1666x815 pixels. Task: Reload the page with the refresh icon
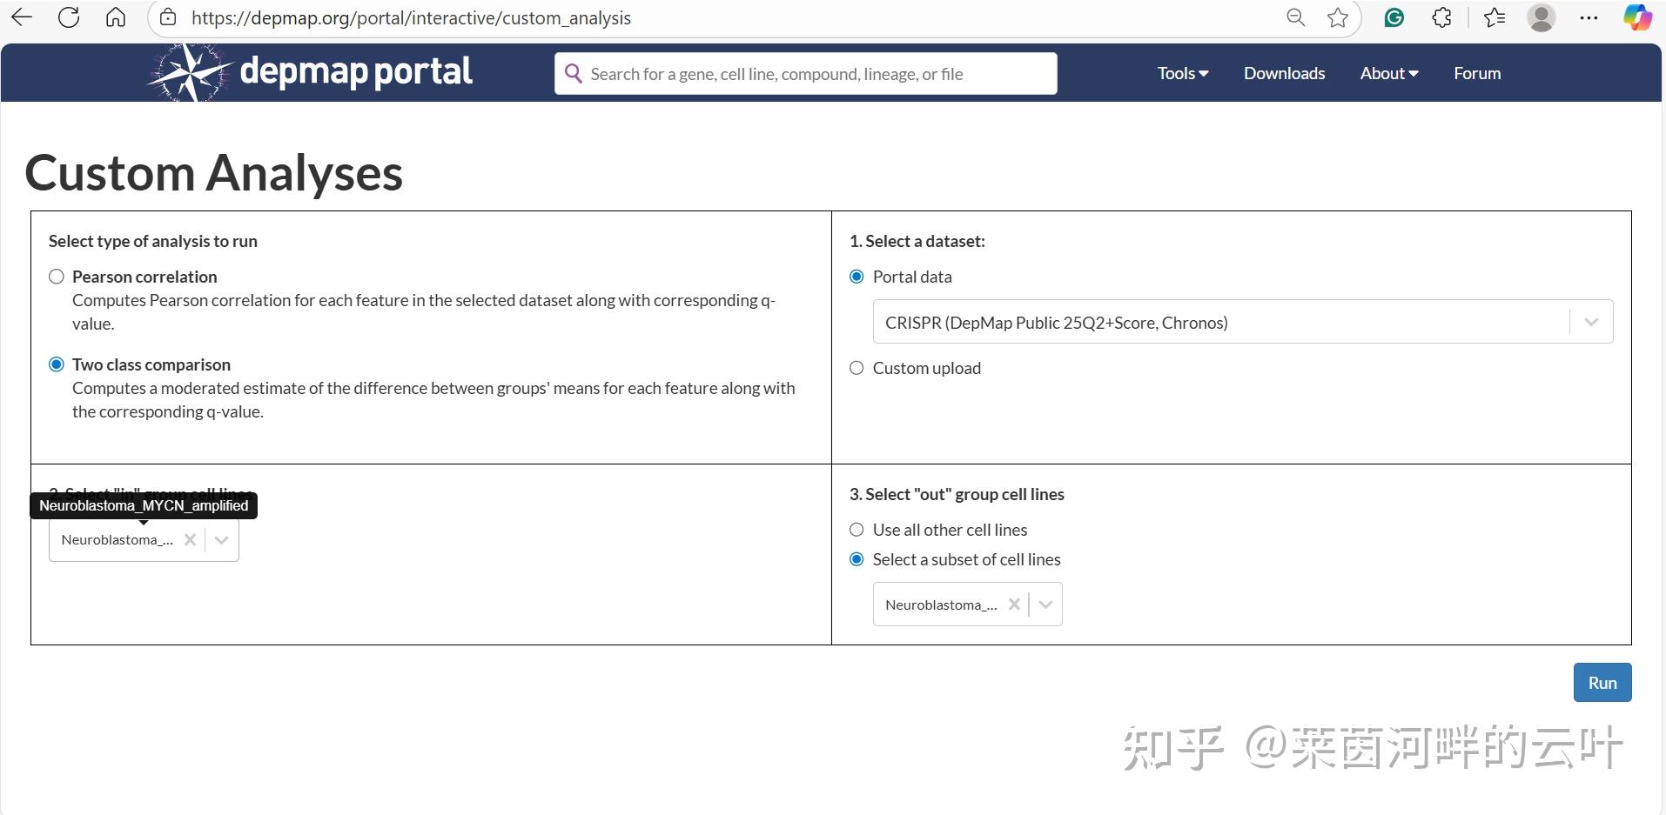click(x=69, y=17)
